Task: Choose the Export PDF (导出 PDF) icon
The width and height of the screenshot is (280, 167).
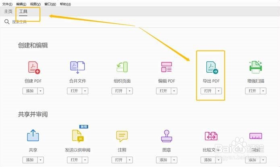Action: (212, 67)
